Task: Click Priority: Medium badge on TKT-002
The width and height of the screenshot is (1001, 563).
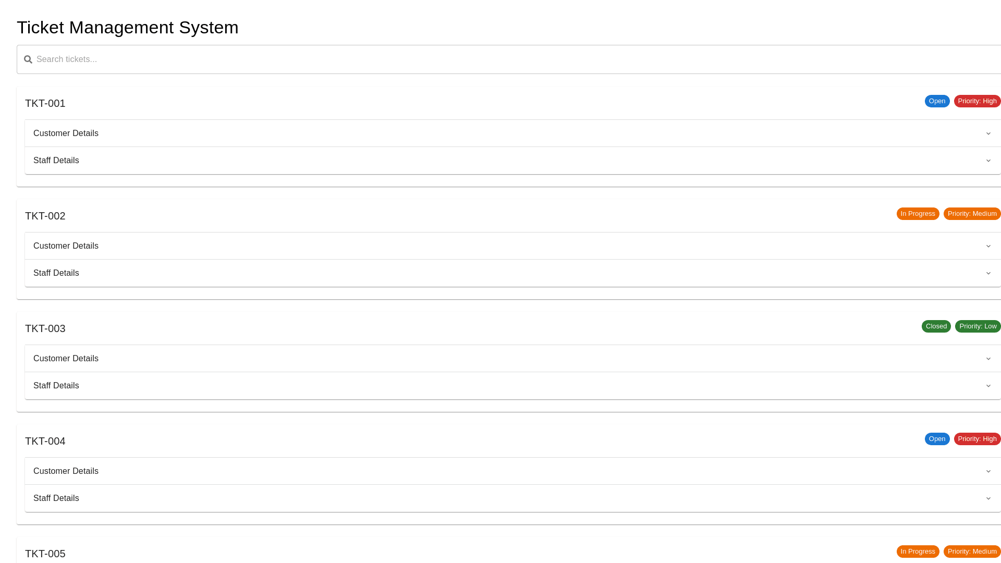Action: click(972, 214)
